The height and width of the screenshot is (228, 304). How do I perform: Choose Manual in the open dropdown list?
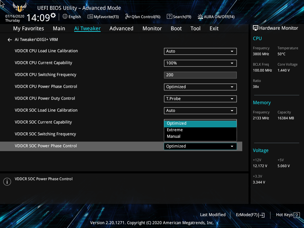tap(200, 137)
